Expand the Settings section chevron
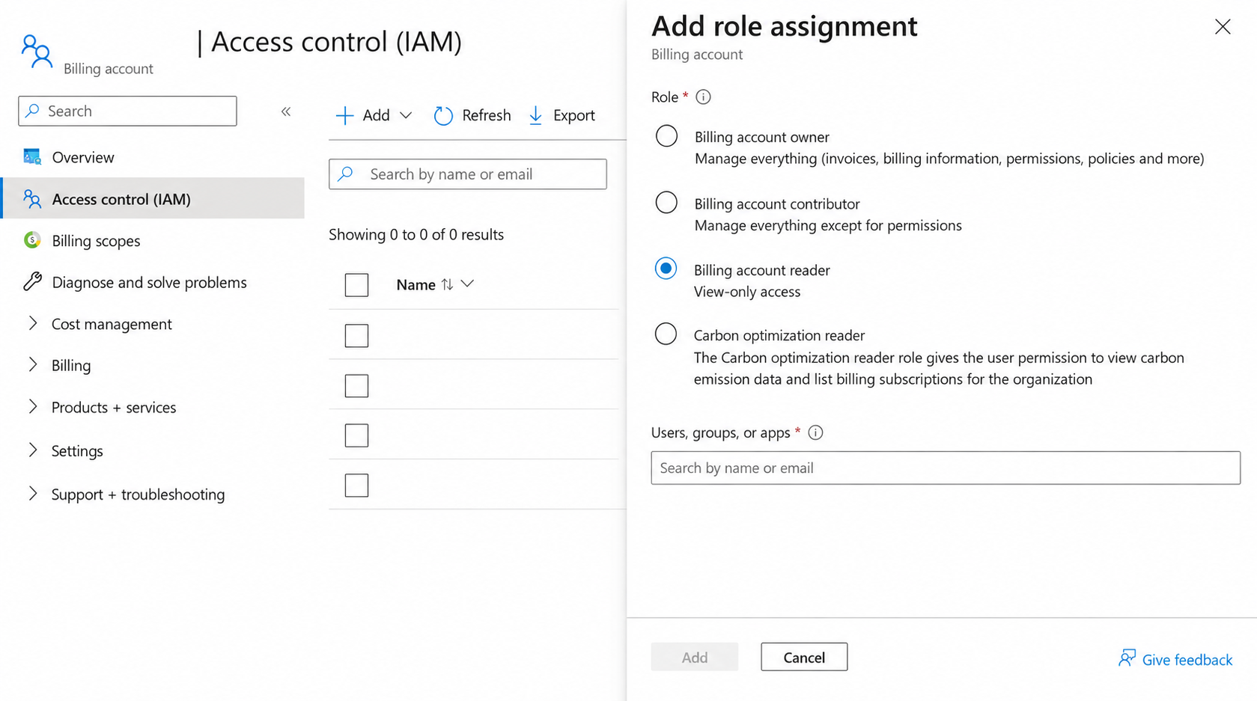This screenshot has height=701, width=1257. tap(33, 450)
